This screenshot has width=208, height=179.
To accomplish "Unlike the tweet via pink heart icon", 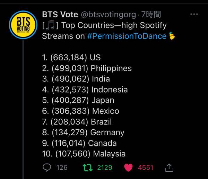I will pyautogui.click(x=128, y=168).
